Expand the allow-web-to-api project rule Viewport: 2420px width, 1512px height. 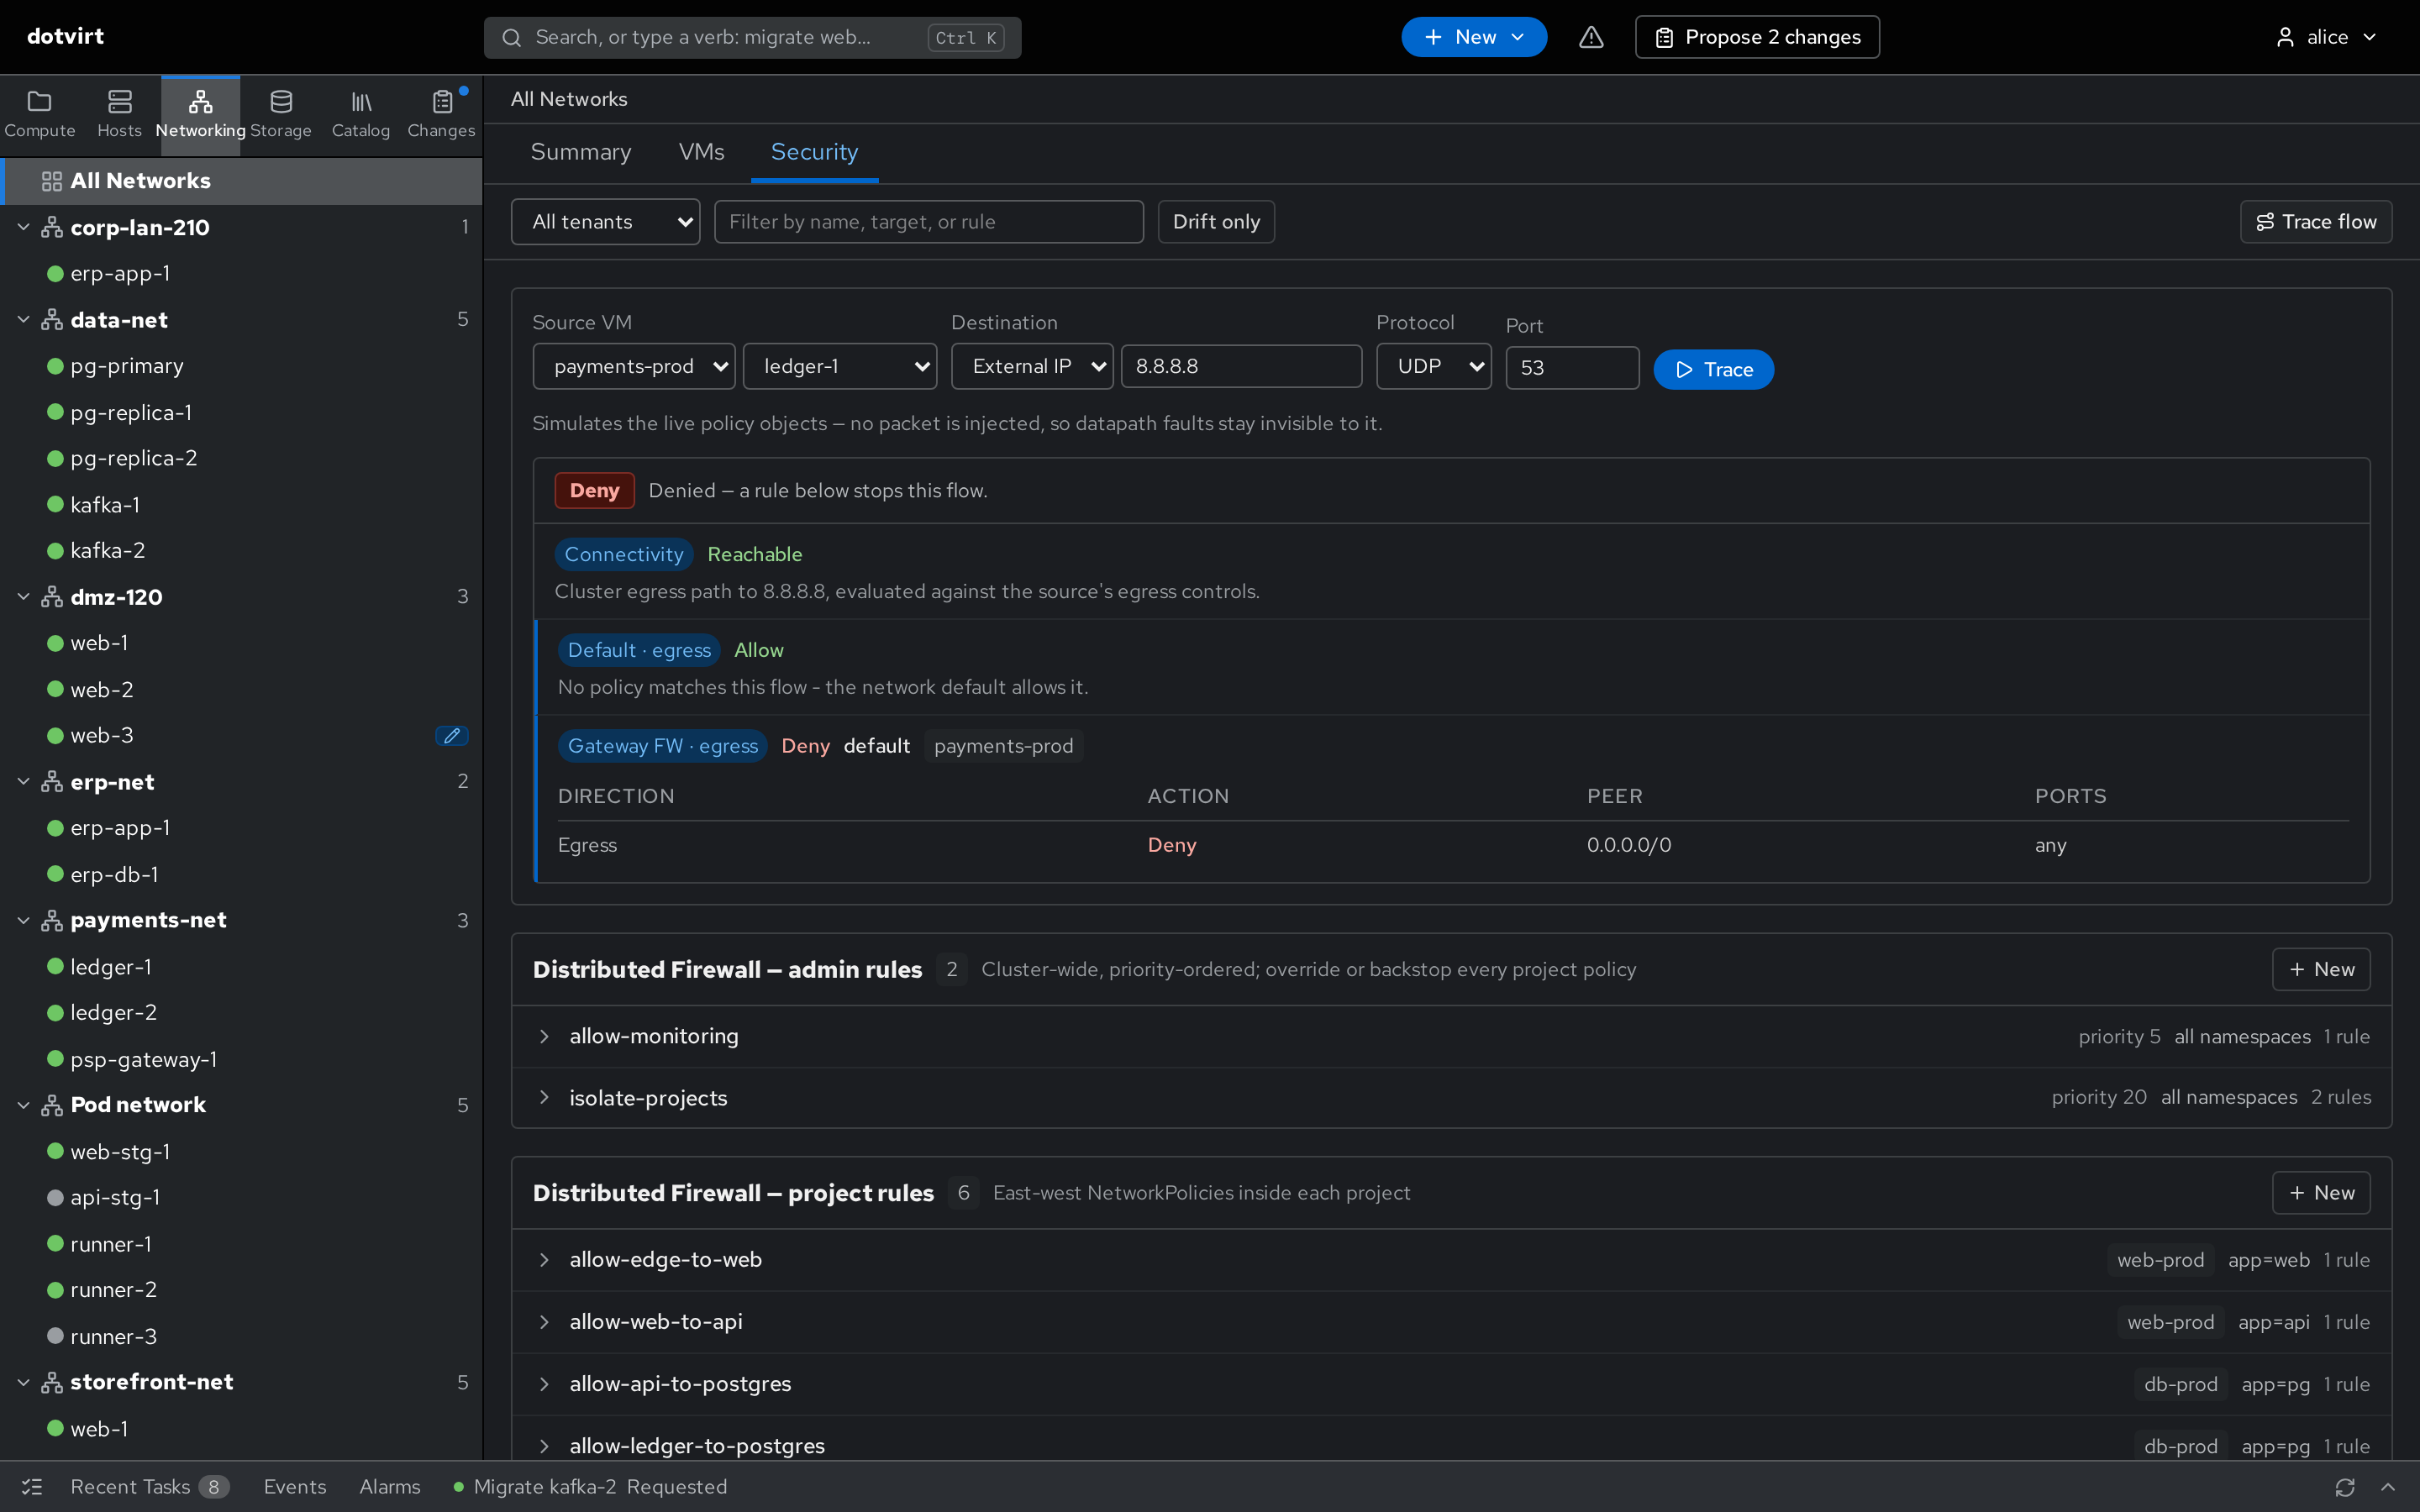(x=544, y=1322)
